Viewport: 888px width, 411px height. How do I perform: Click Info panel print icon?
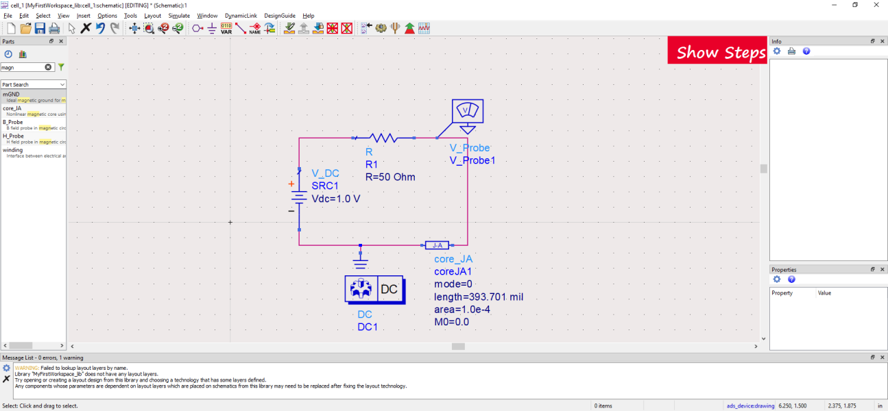[791, 51]
